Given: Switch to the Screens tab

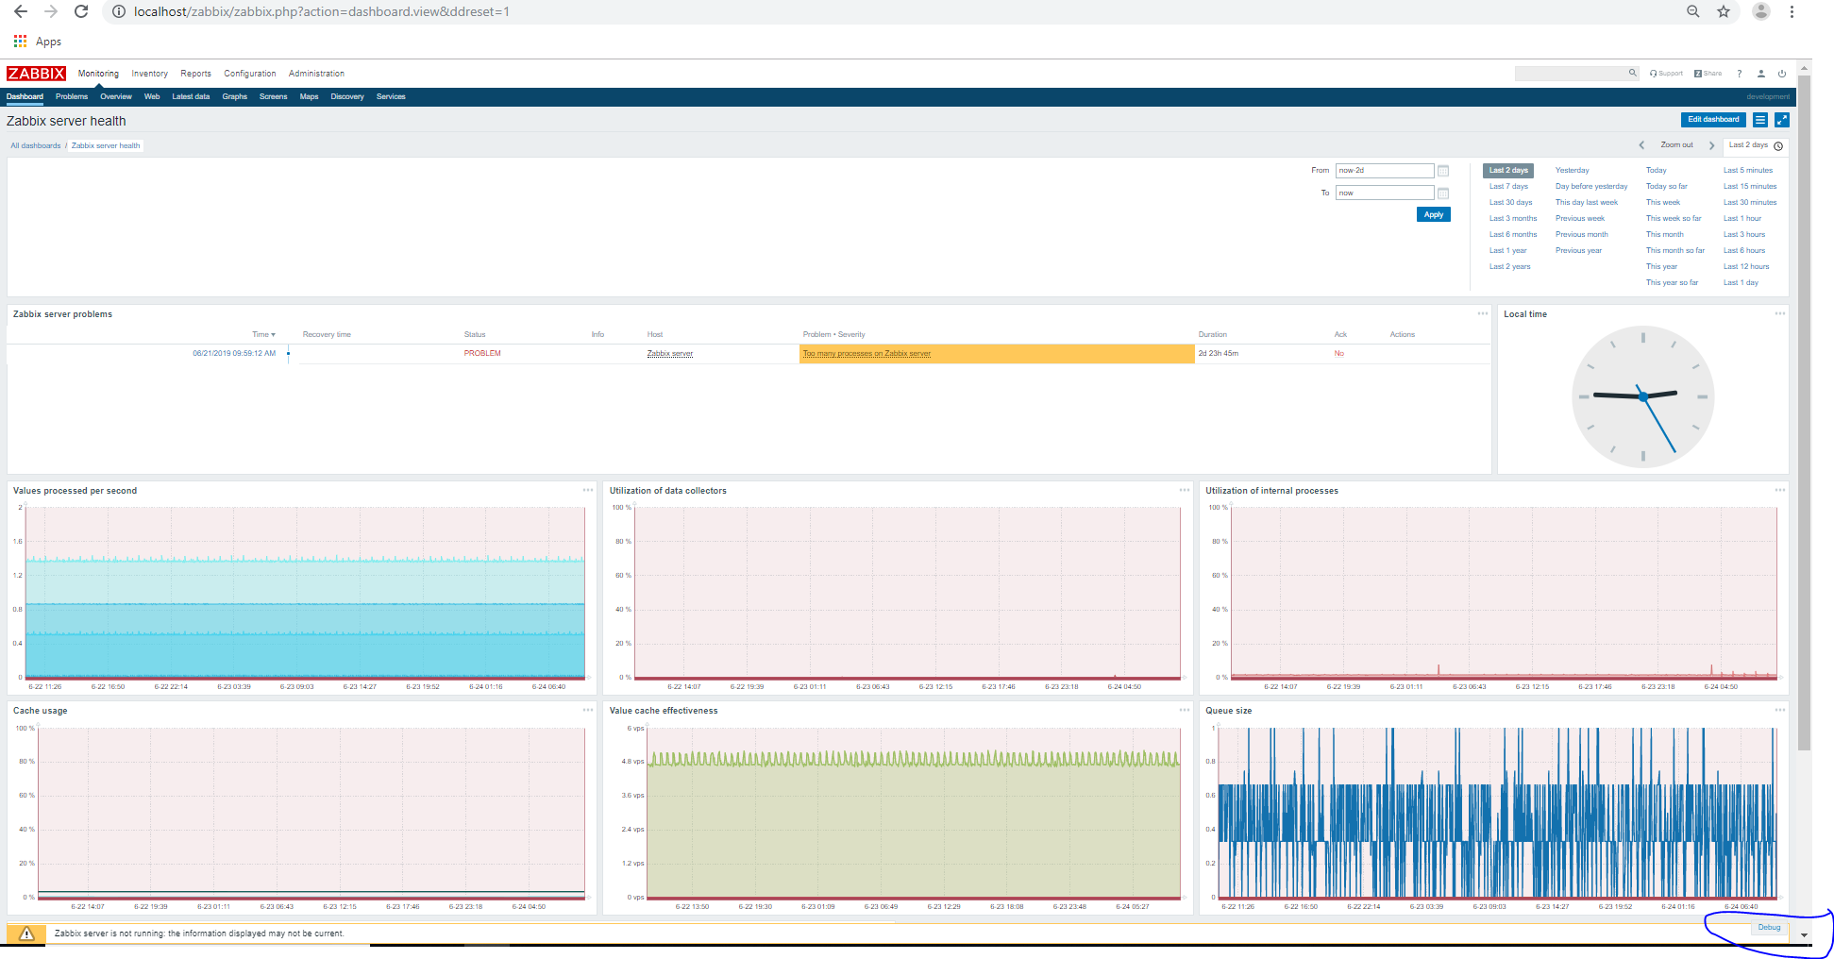Looking at the screenshot, I should click(x=273, y=96).
